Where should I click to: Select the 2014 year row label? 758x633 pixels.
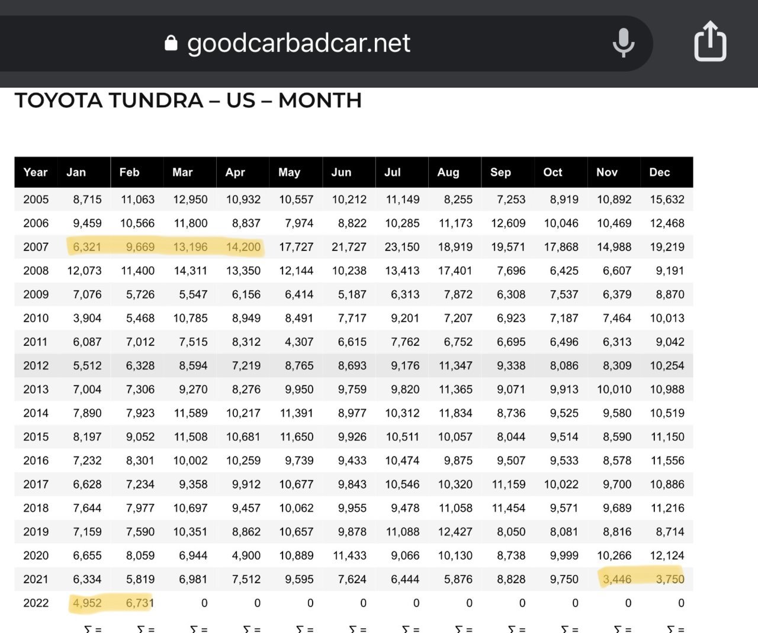36,413
